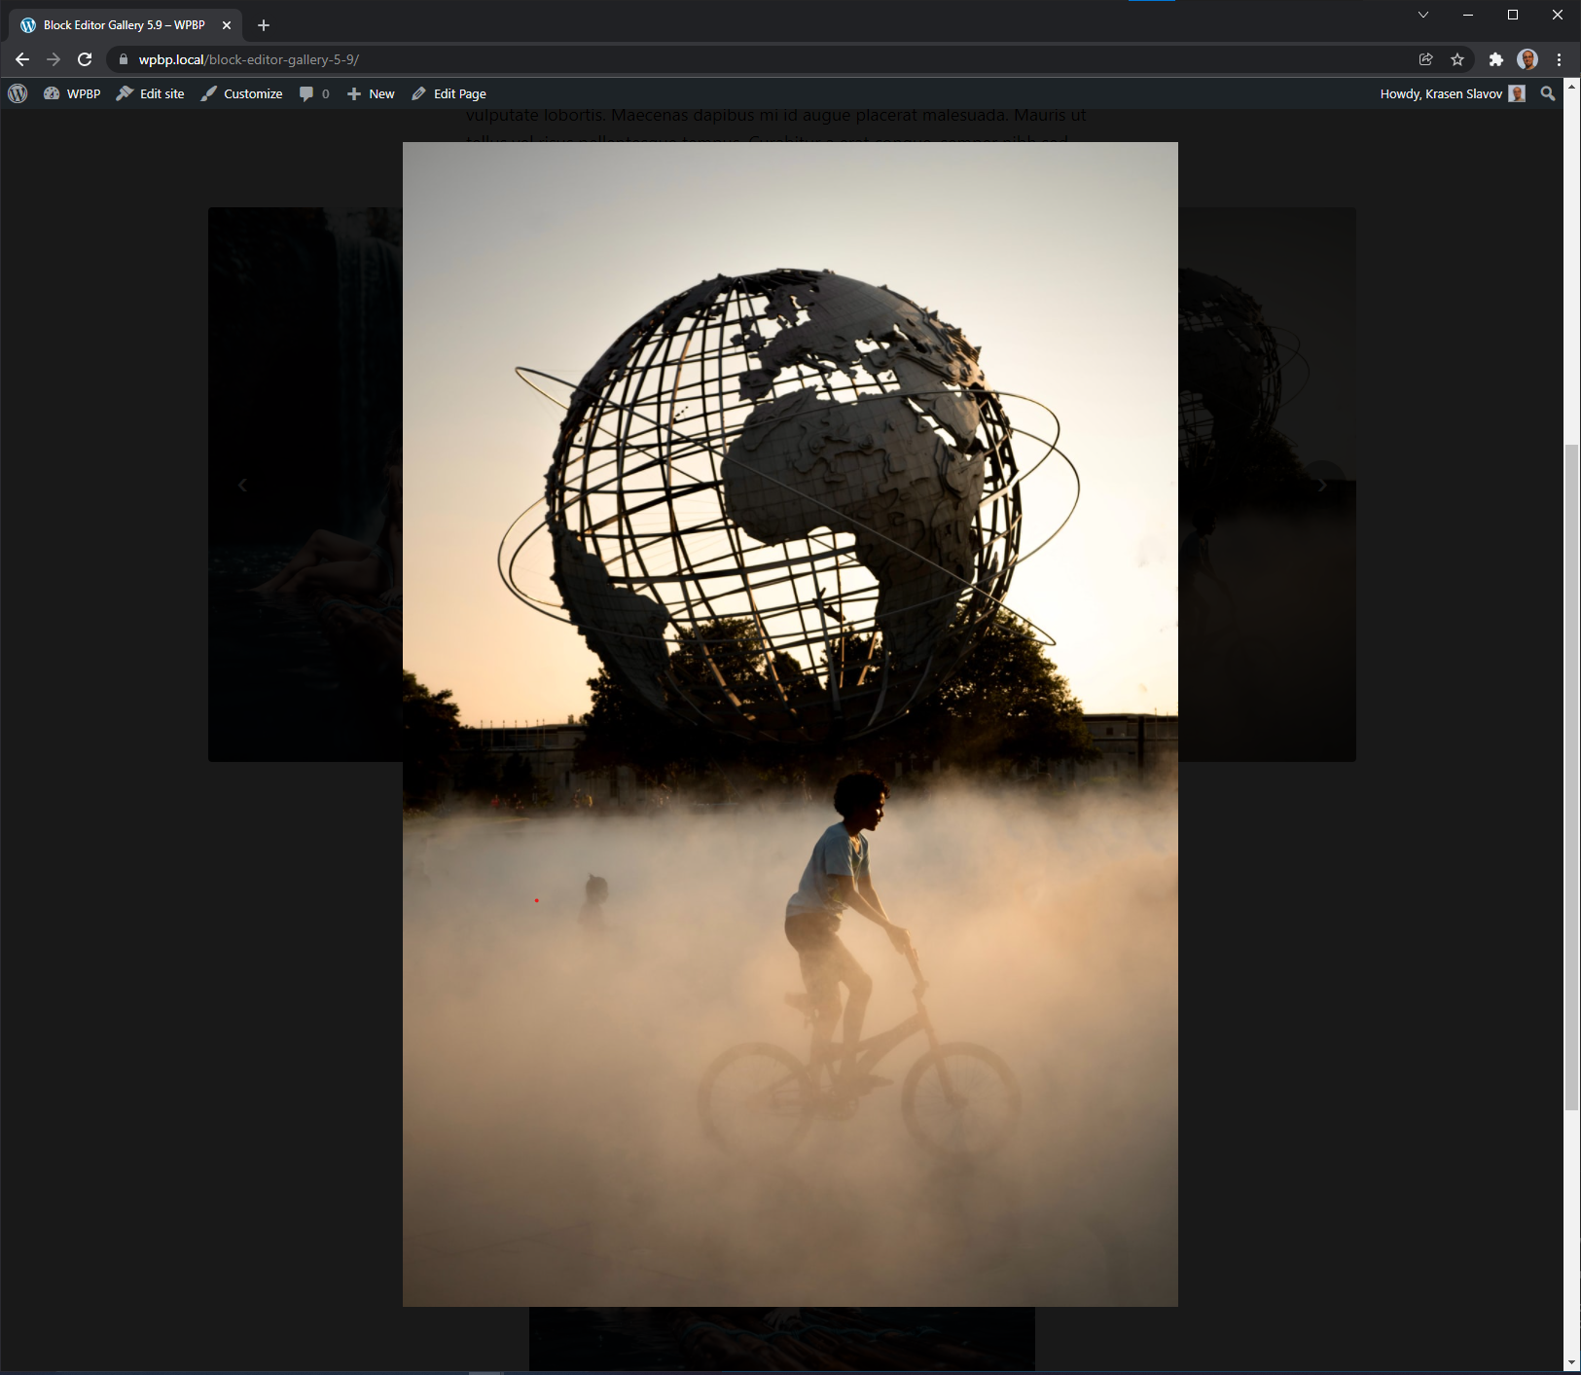Open WPBP site dashboard menu

coord(72,93)
